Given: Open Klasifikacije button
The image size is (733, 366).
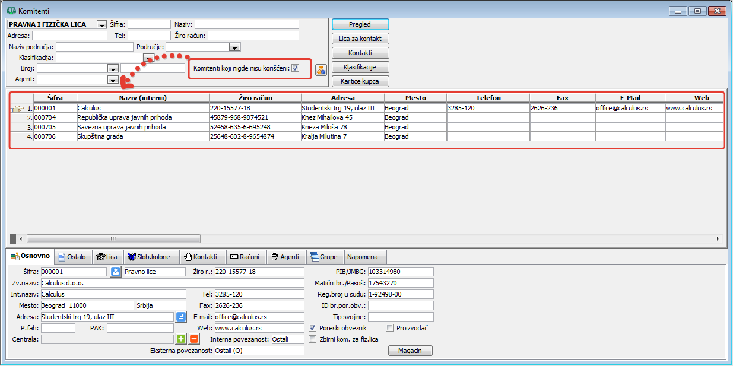Looking at the screenshot, I should click(x=360, y=67).
